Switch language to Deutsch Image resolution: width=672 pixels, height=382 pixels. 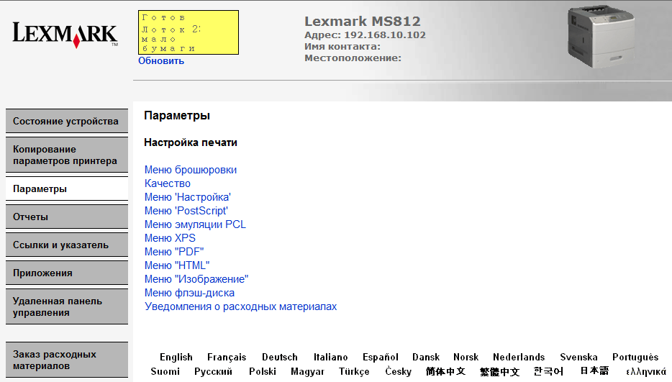[x=280, y=357]
